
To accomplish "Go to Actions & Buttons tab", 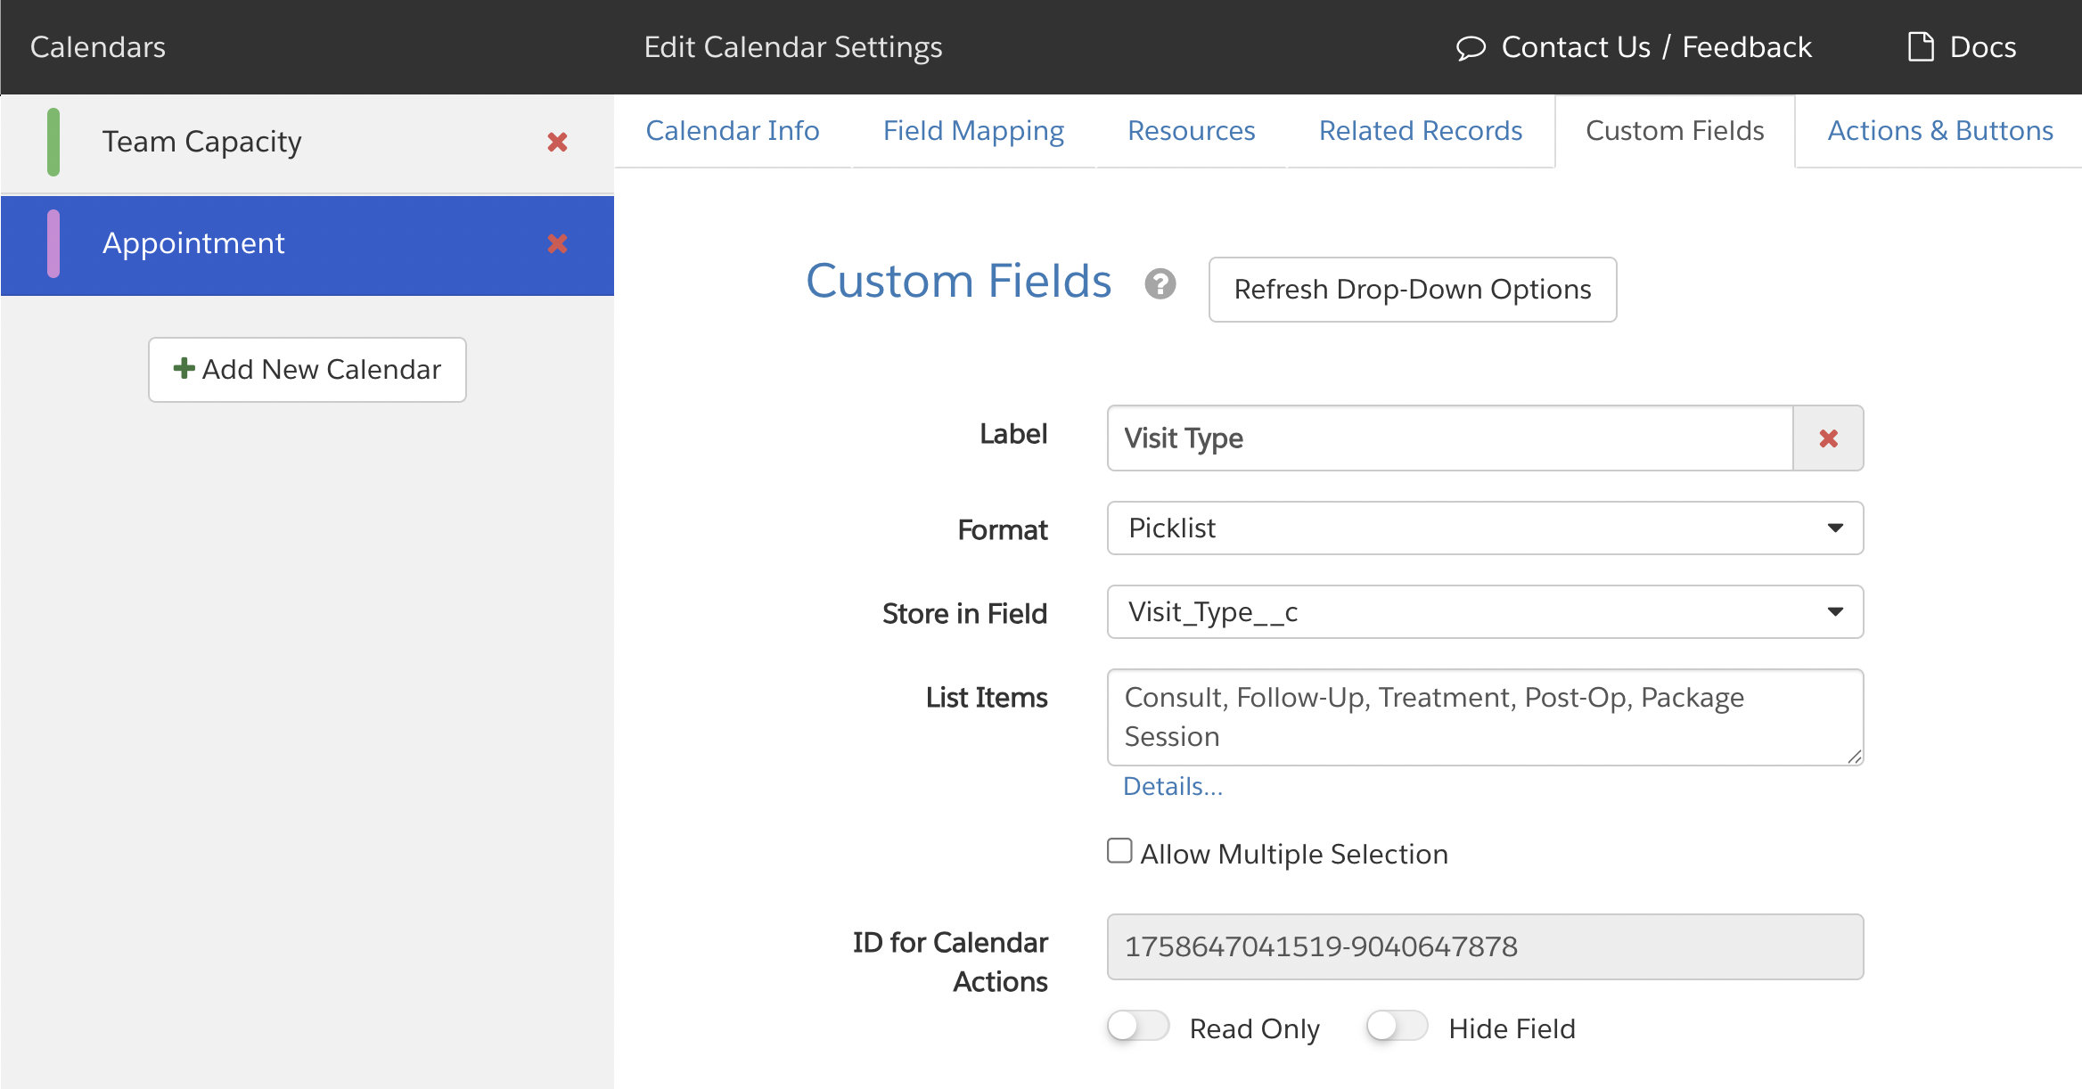I will point(1939,131).
